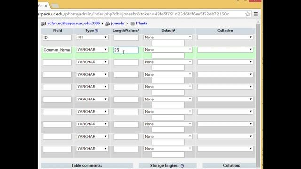Click the table icon beside Plants
Image resolution: width=301 pixels, height=169 pixels.
point(132,23)
